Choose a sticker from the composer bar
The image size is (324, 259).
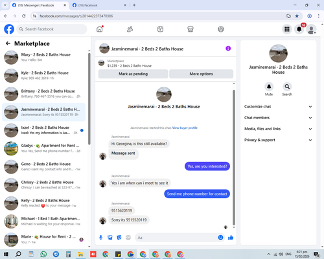[x=119, y=238]
